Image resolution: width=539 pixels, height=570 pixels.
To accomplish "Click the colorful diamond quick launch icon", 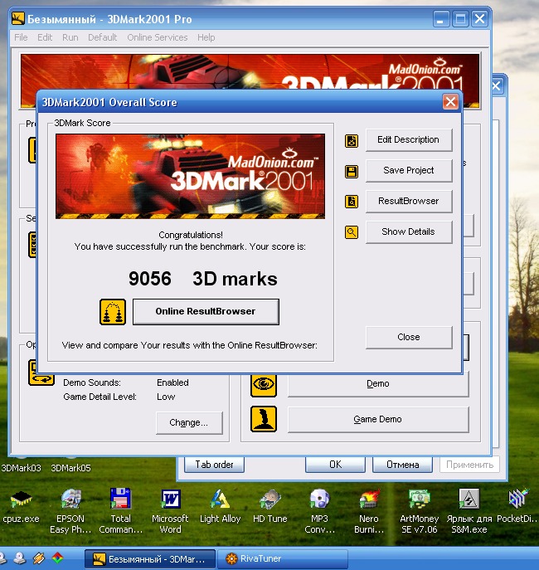I will pos(57,558).
